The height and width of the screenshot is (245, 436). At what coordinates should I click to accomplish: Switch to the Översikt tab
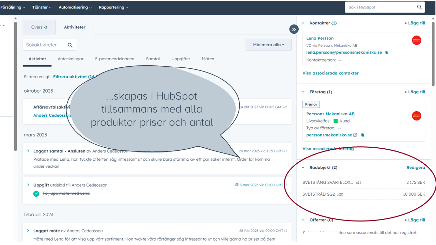coord(39,27)
